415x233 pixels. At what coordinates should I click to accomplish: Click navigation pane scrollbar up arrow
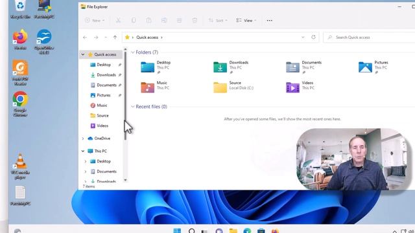[x=125, y=50]
